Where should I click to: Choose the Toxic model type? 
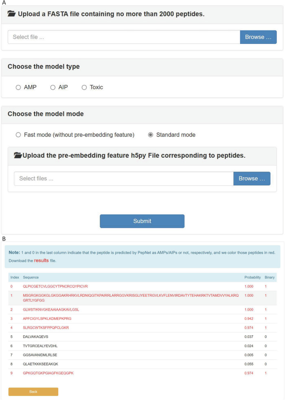tap(84, 87)
